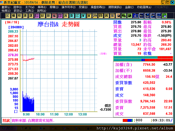Click the 走勢圖 chart title text
This screenshot has height=131, width=175.
(x=71, y=24)
